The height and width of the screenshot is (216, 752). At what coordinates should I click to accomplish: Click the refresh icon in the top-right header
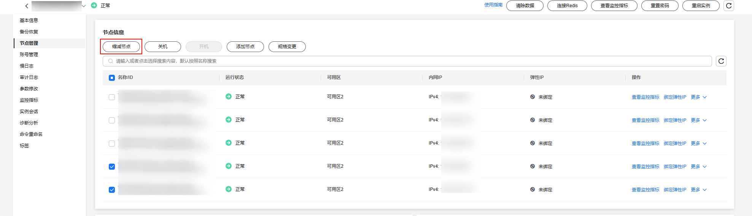pyautogui.click(x=729, y=6)
